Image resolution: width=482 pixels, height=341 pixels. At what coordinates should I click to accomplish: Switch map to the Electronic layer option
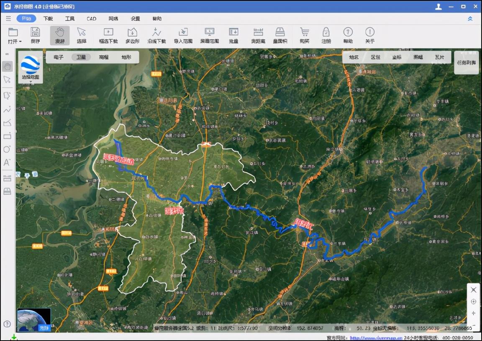(x=59, y=57)
